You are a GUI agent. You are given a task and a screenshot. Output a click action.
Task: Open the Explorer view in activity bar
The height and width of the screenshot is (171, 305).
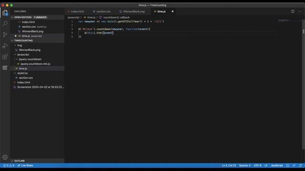[x=5, y=13]
